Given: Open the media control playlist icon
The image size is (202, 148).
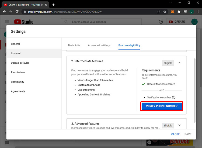Looking at the screenshot, I should click(185, 12).
